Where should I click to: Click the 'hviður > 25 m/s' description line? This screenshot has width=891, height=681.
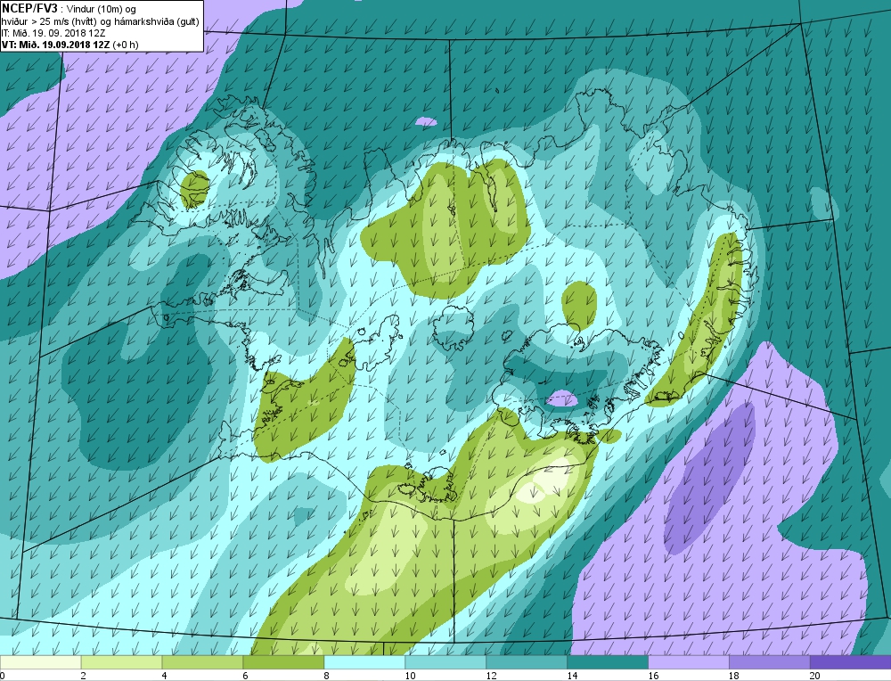(x=101, y=21)
